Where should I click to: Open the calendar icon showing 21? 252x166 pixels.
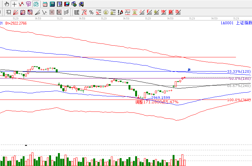pos(45,4)
